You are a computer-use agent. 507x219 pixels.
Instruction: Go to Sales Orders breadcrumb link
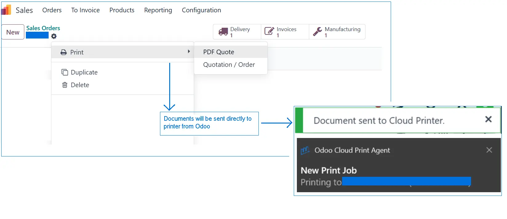(43, 28)
